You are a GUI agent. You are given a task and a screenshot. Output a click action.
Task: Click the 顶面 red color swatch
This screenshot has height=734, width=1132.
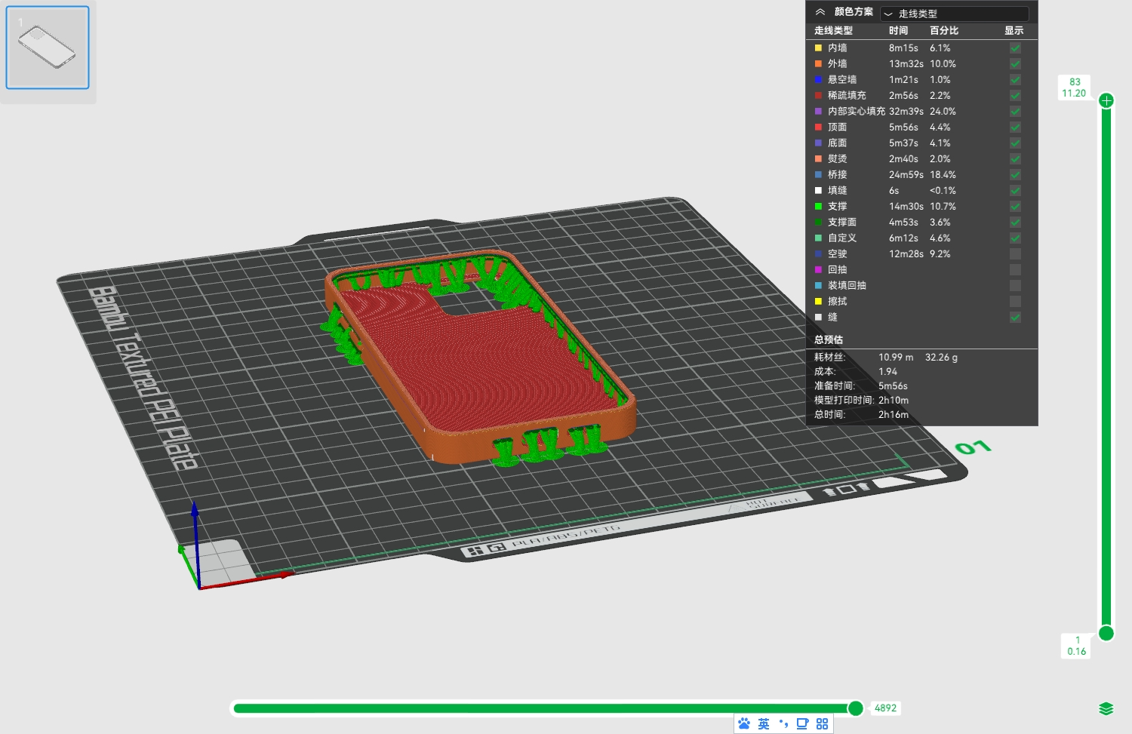[x=818, y=127]
